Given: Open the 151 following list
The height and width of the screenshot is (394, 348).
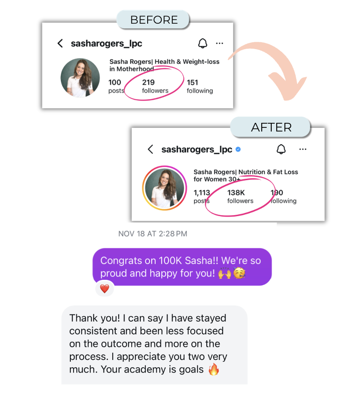Looking at the screenshot, I should pos(200,86).
